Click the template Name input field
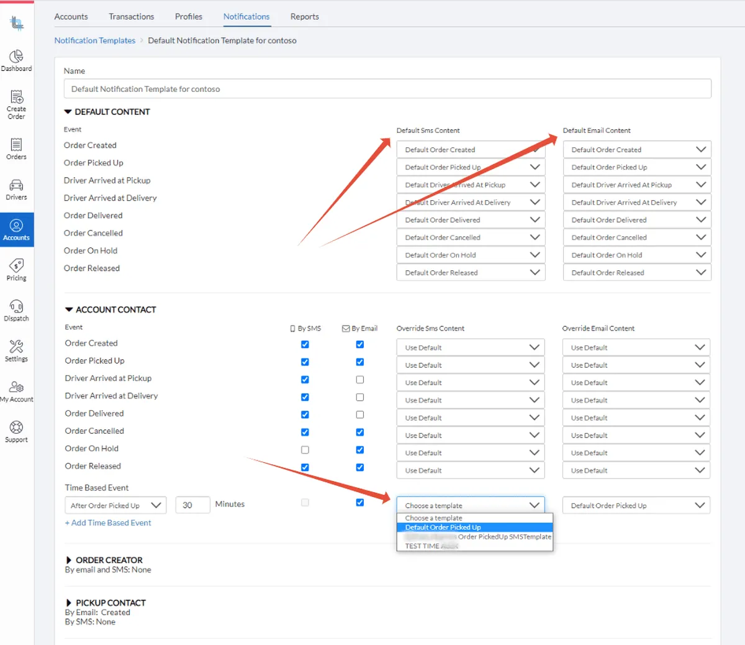The height and width of the screenshot is (645, 745). point(387,89)
